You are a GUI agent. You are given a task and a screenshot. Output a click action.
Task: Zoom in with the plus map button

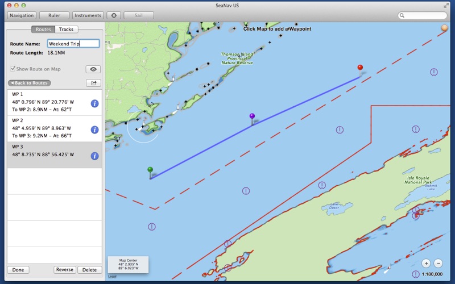pos(427,263)
